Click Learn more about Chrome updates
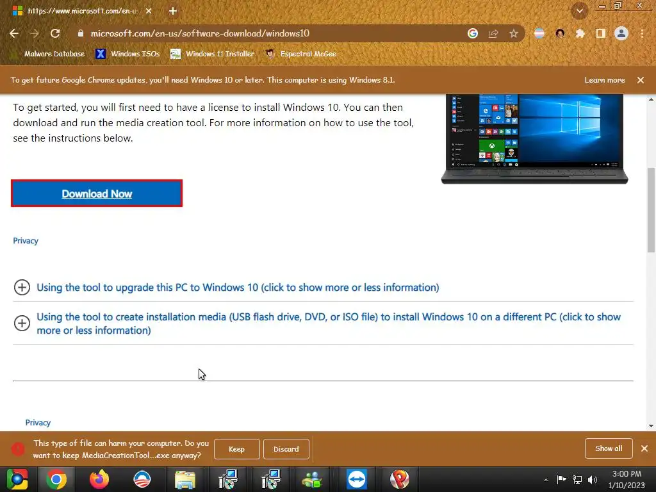The width and height of the screenshot is (656, 492). [x=605, y=80]
